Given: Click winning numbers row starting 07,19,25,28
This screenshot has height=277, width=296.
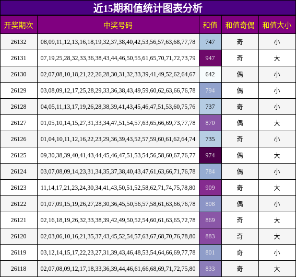Looking at the screenshot, I should 118,58.
